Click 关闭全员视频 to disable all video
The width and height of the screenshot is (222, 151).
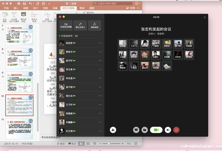[66, 25]
